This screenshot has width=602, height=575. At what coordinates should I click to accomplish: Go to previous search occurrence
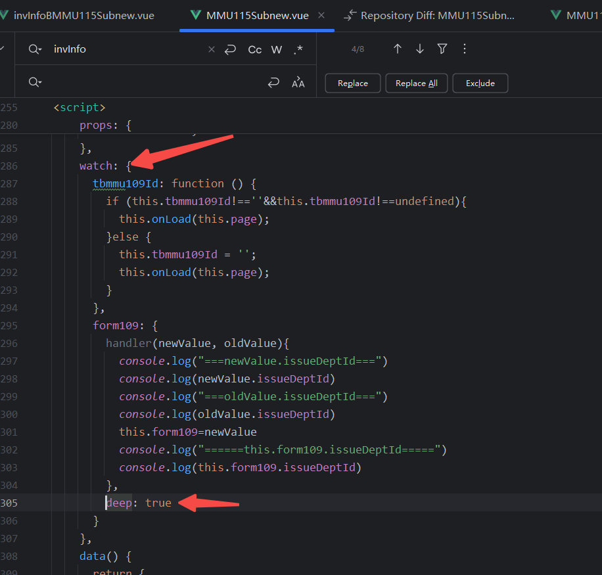398,49
